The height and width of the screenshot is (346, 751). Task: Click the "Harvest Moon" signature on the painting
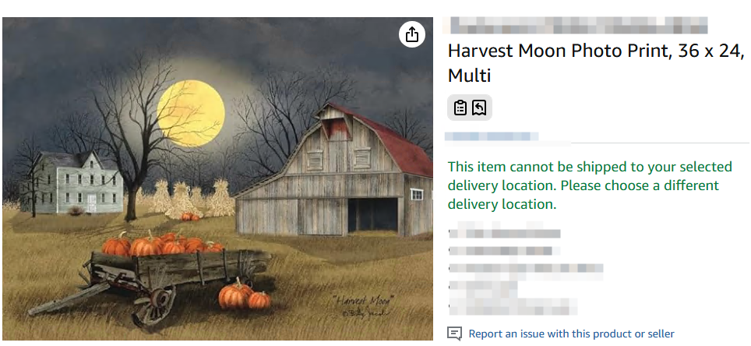pyautogui.click(x=362, y=300)
